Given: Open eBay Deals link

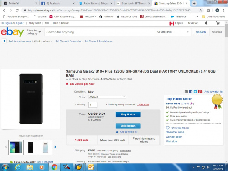Looking at the screenshot, I should coord(35,23).
